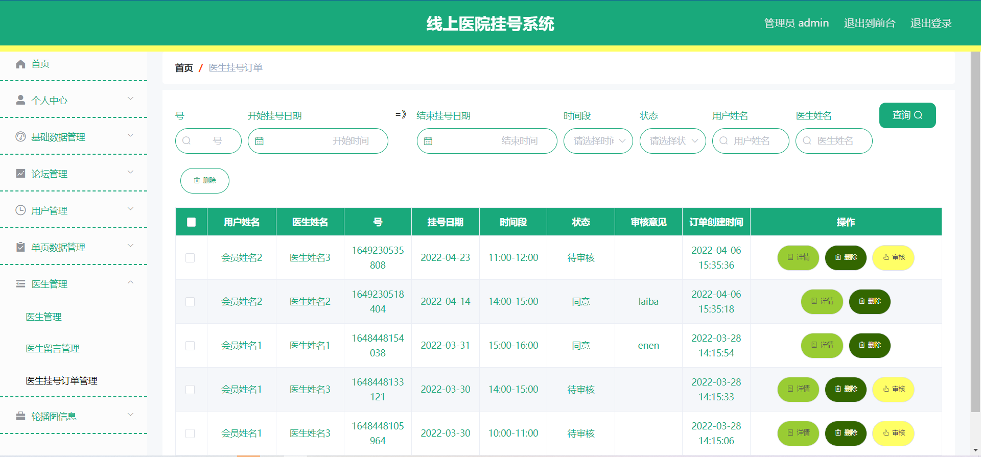Open the 时间段 dropdown filter

pos(598,141)
